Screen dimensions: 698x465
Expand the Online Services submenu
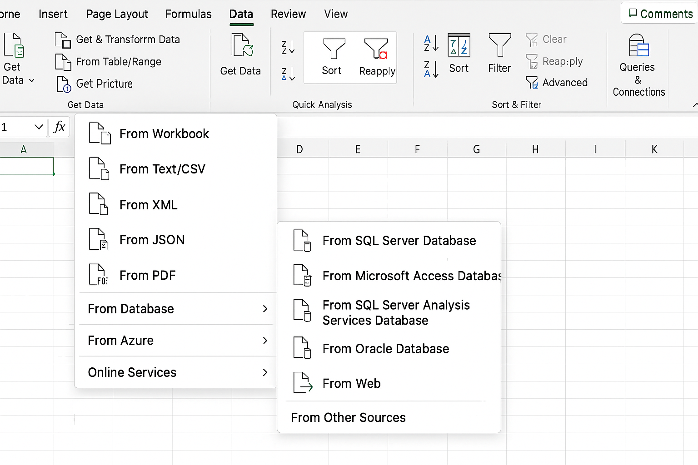(176, 372)
